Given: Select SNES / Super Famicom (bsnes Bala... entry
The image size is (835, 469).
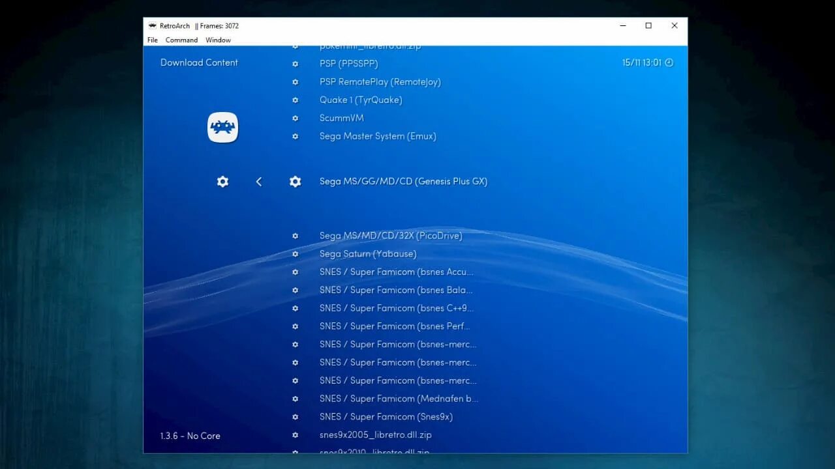Looking at the screenshot, I should click(x=396, y=291).
